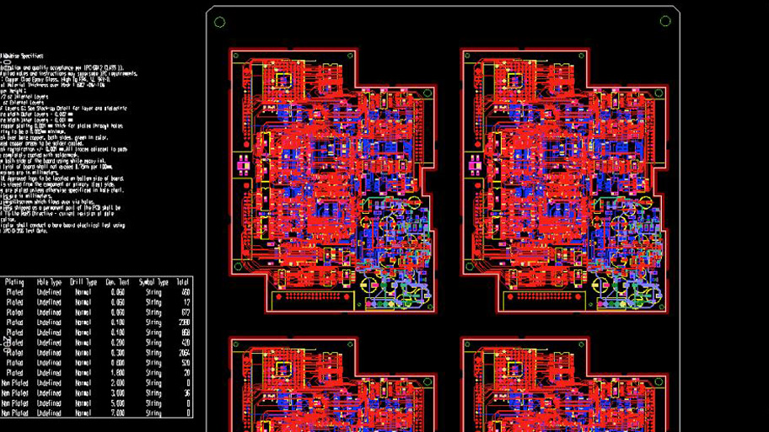This screenshot has width=769, height=432.
Task: Select the Plating column header in drill table
Action: coord(14,282)
